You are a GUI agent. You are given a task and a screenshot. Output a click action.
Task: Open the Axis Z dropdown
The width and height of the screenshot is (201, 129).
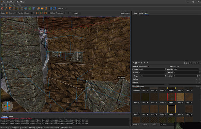pyautogui.click(x=15, y=13)
